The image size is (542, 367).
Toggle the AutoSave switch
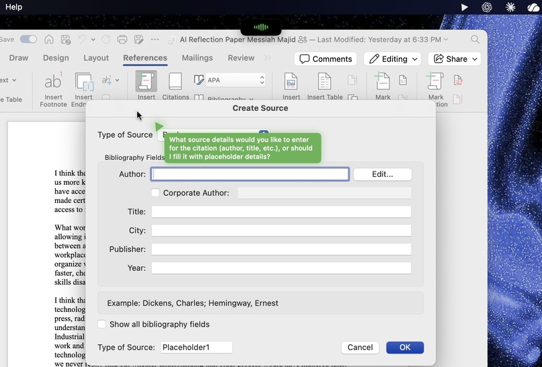pyautogui.click(x=28, y=40)
